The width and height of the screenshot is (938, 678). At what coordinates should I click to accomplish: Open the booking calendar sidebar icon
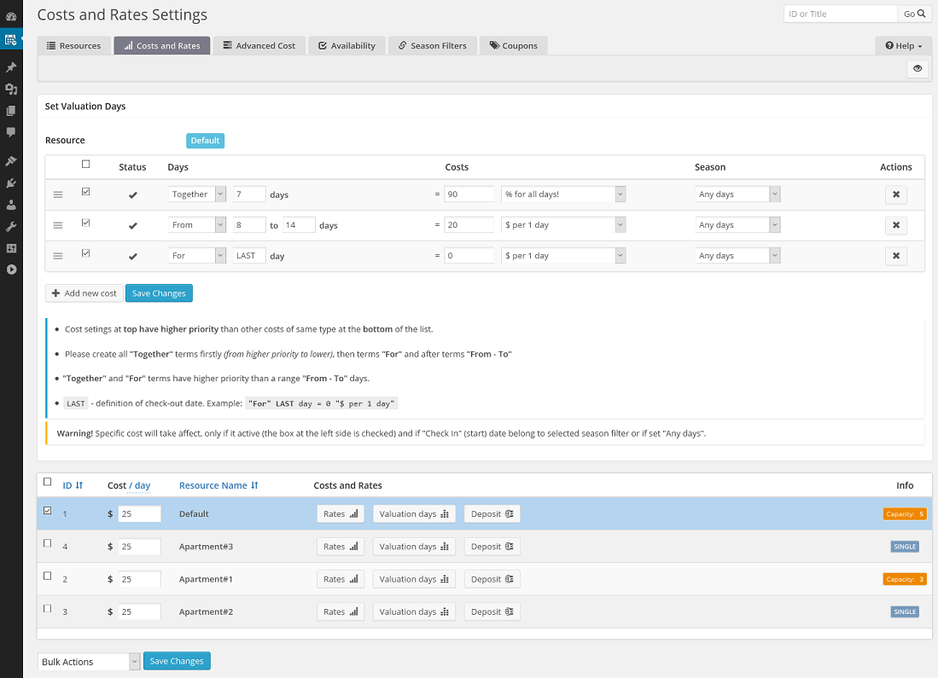11,40
